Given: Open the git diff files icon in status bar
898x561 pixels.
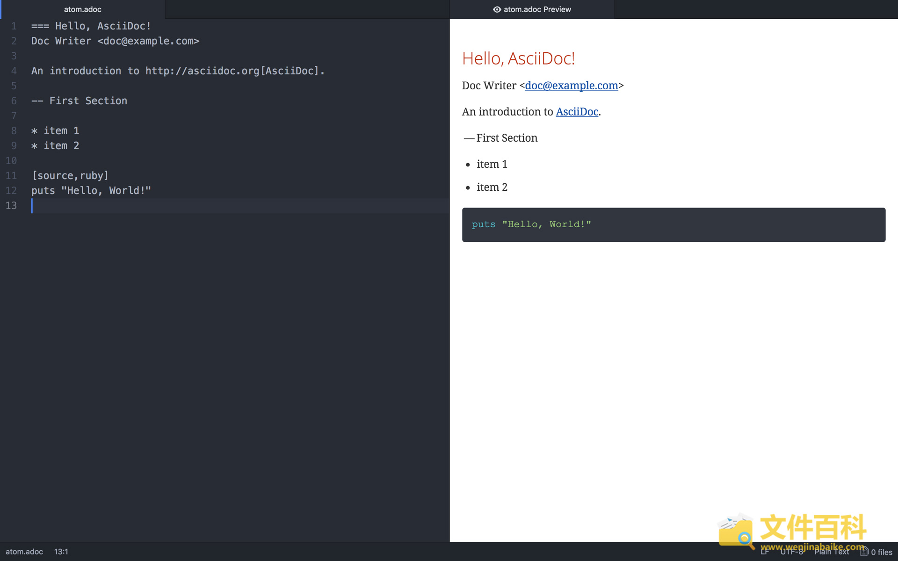Looking at the screenshot, I should pos(864,552).
